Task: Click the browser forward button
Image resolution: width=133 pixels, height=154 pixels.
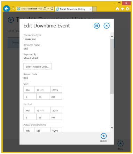Action: pyautogui.click(x=13, y=9)
